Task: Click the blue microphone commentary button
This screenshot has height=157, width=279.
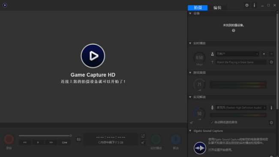Action: 176,139
